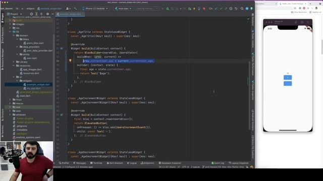
Task: Click the Flutter hot reload lightning icon
Action: tap(194, 9)
